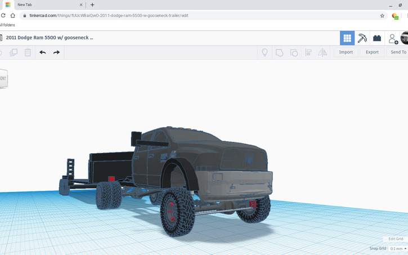Open a new browser tab

pyautogui.click(x=92, y=5)
